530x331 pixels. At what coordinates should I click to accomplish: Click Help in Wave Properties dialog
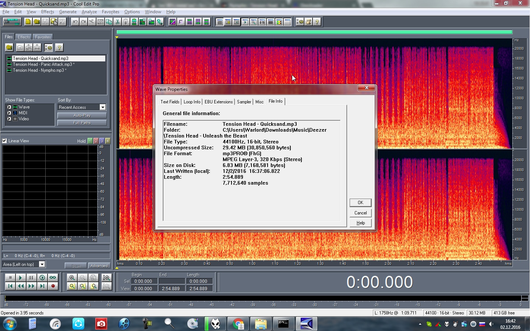360,223
